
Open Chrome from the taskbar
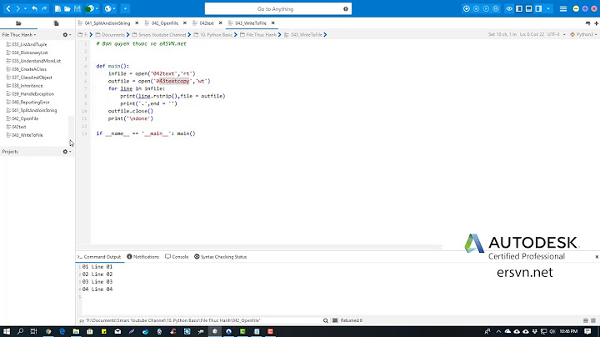pyautogui.click(x=48, y=331)
